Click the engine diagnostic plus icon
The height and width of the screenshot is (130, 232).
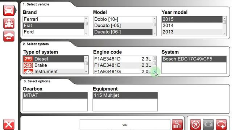pyautogui.click(x=221, y=125)
